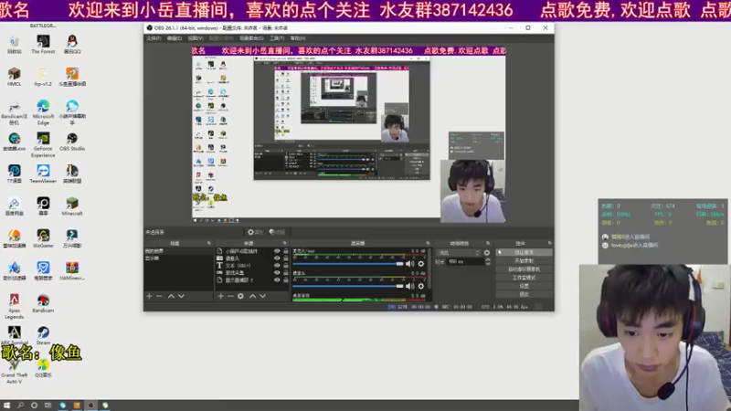This screenshot has width=731, height=411.
Task: Pop out the Audio Mixer dock panel
Action: point(428,243)
